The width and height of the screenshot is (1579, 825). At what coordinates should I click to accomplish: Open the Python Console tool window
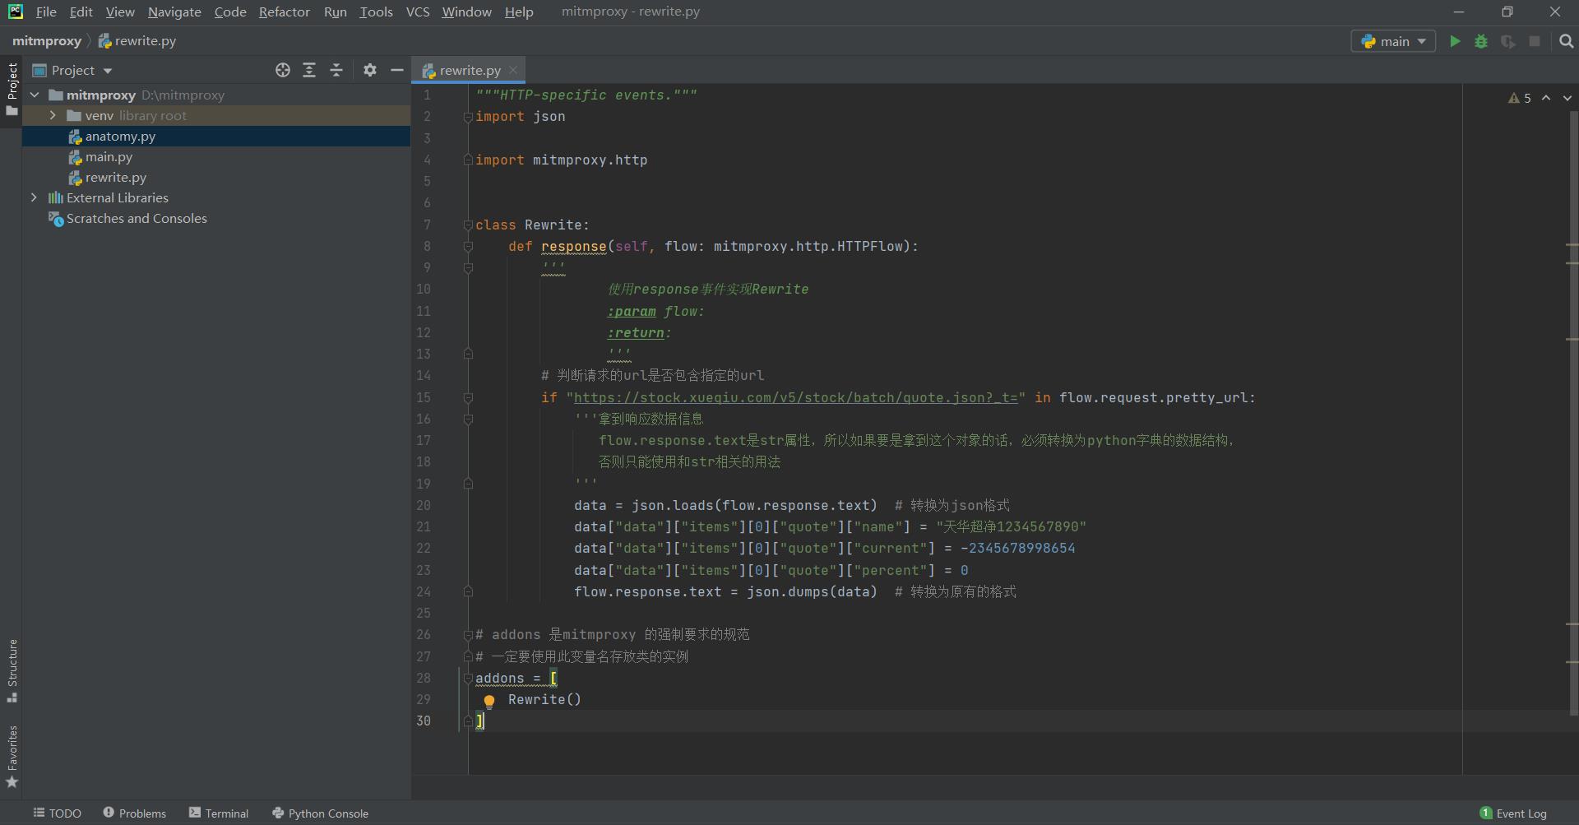point(320,813)
